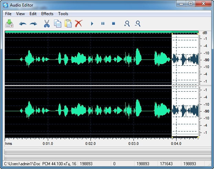Copy the selected audio
Image resolution: width=214 pixels, height=169 pixels.
click(x=57, y=24)
